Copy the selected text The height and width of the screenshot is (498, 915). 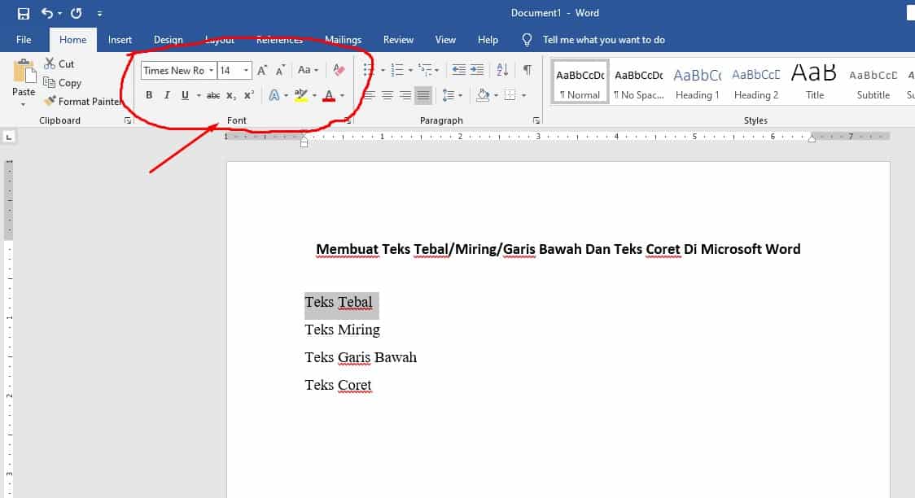[63, 83]
